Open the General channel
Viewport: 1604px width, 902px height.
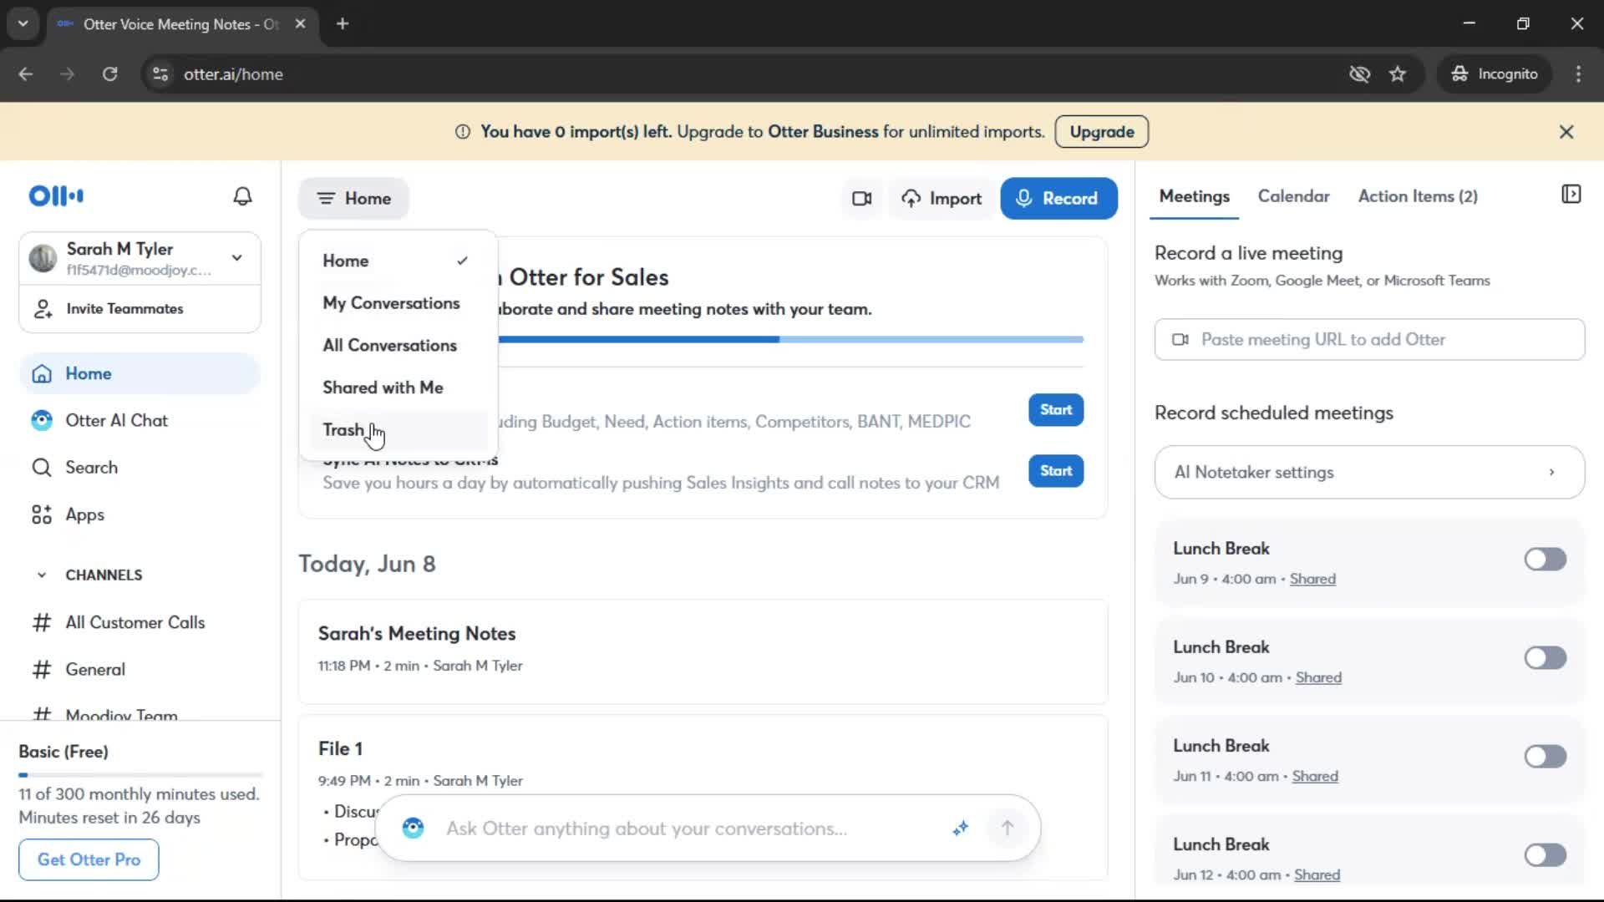pos(140,670)
